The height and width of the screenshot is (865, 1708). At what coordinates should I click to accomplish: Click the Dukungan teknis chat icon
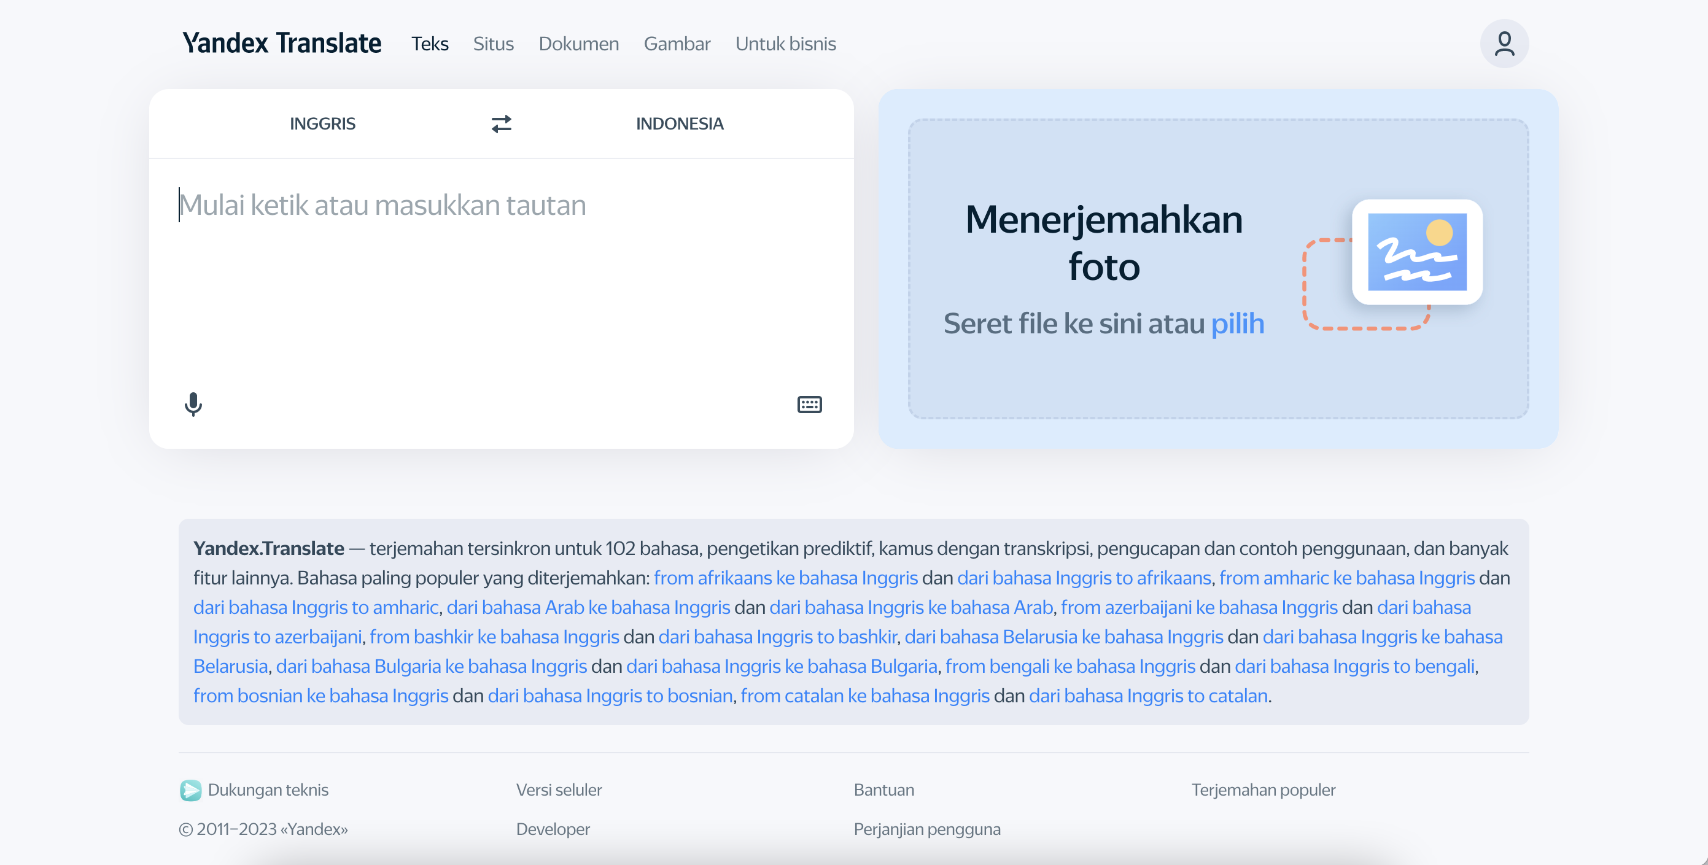(190, 789)
